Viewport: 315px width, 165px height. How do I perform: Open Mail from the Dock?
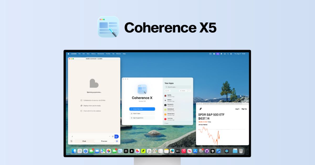97,151
